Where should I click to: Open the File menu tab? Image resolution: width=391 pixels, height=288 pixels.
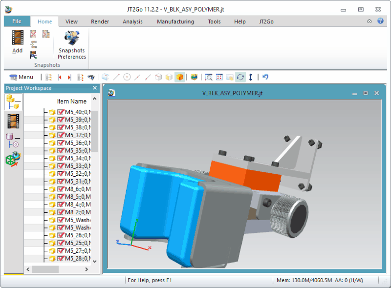tap(17, 21)
